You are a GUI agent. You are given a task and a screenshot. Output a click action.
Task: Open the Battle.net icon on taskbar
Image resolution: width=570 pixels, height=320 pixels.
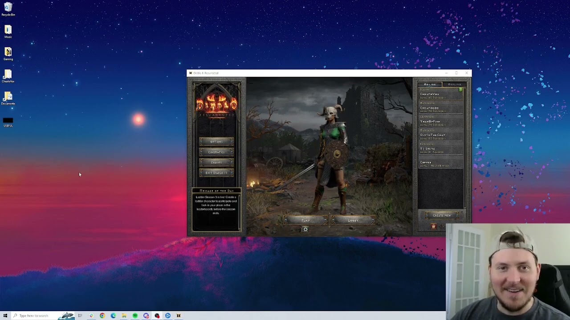point(168,316)
